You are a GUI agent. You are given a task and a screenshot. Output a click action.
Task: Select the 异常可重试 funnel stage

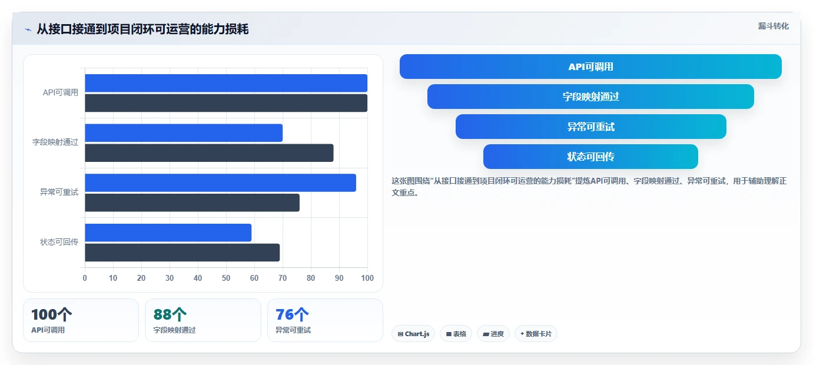[x=590, y=127]
